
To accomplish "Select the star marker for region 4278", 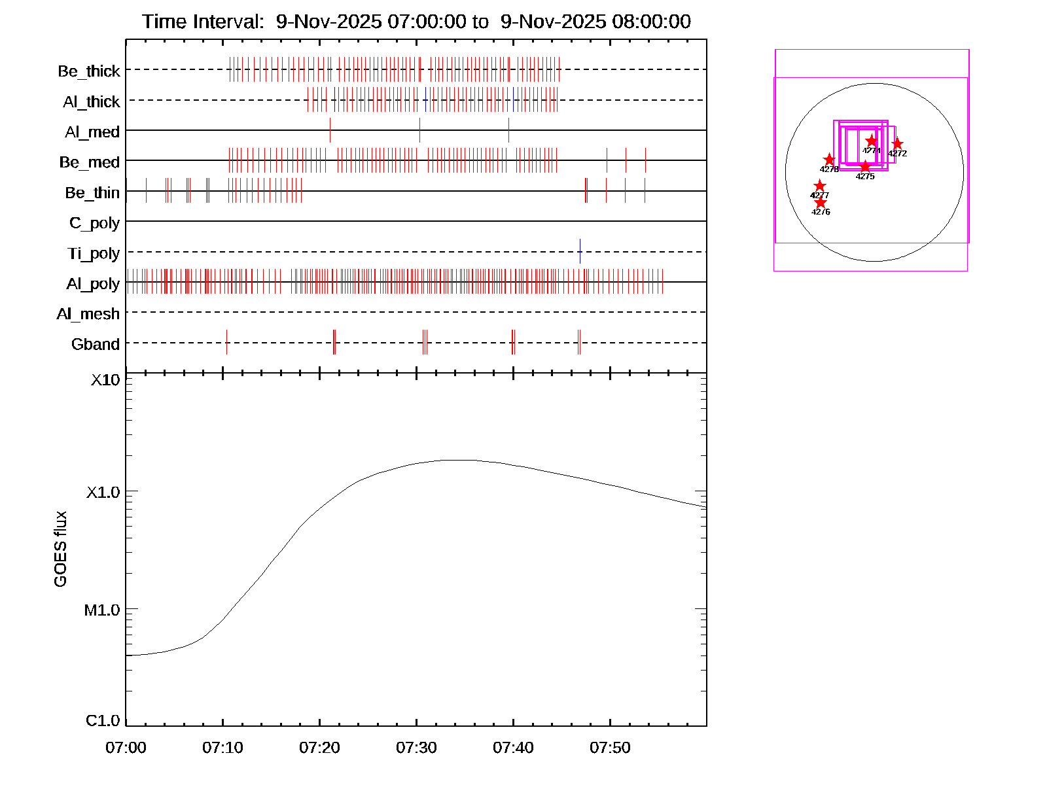I will tap(829, 160).
